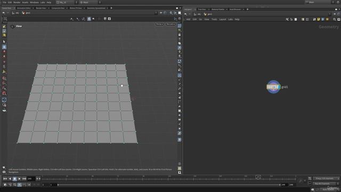Click the topmost display option icon in right toolbar
Screen dimensions: 341x192
(180, 26)
